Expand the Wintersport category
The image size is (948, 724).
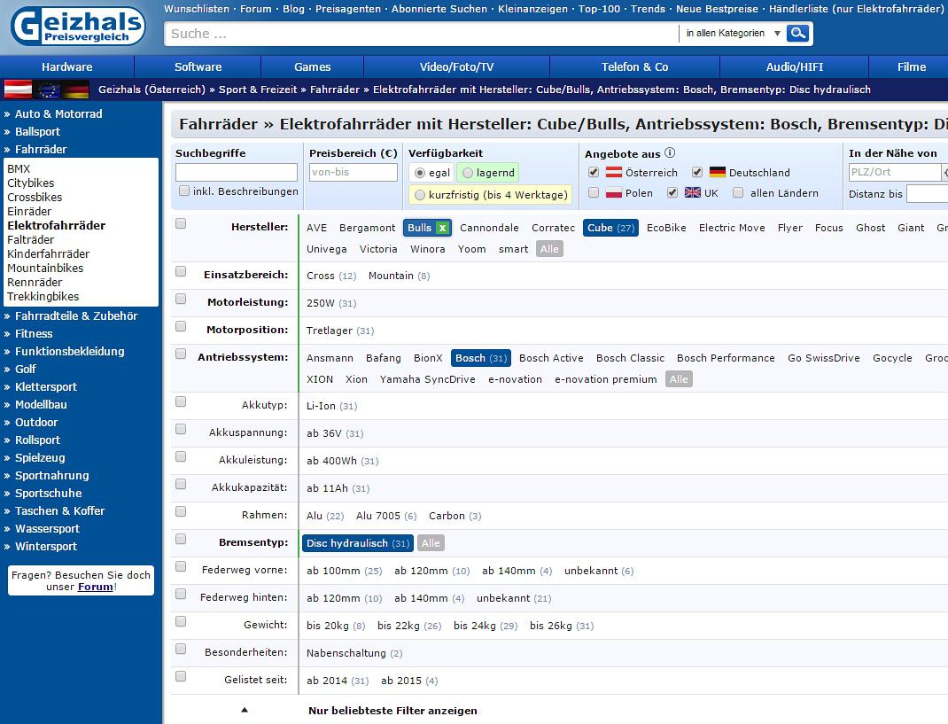46,546
